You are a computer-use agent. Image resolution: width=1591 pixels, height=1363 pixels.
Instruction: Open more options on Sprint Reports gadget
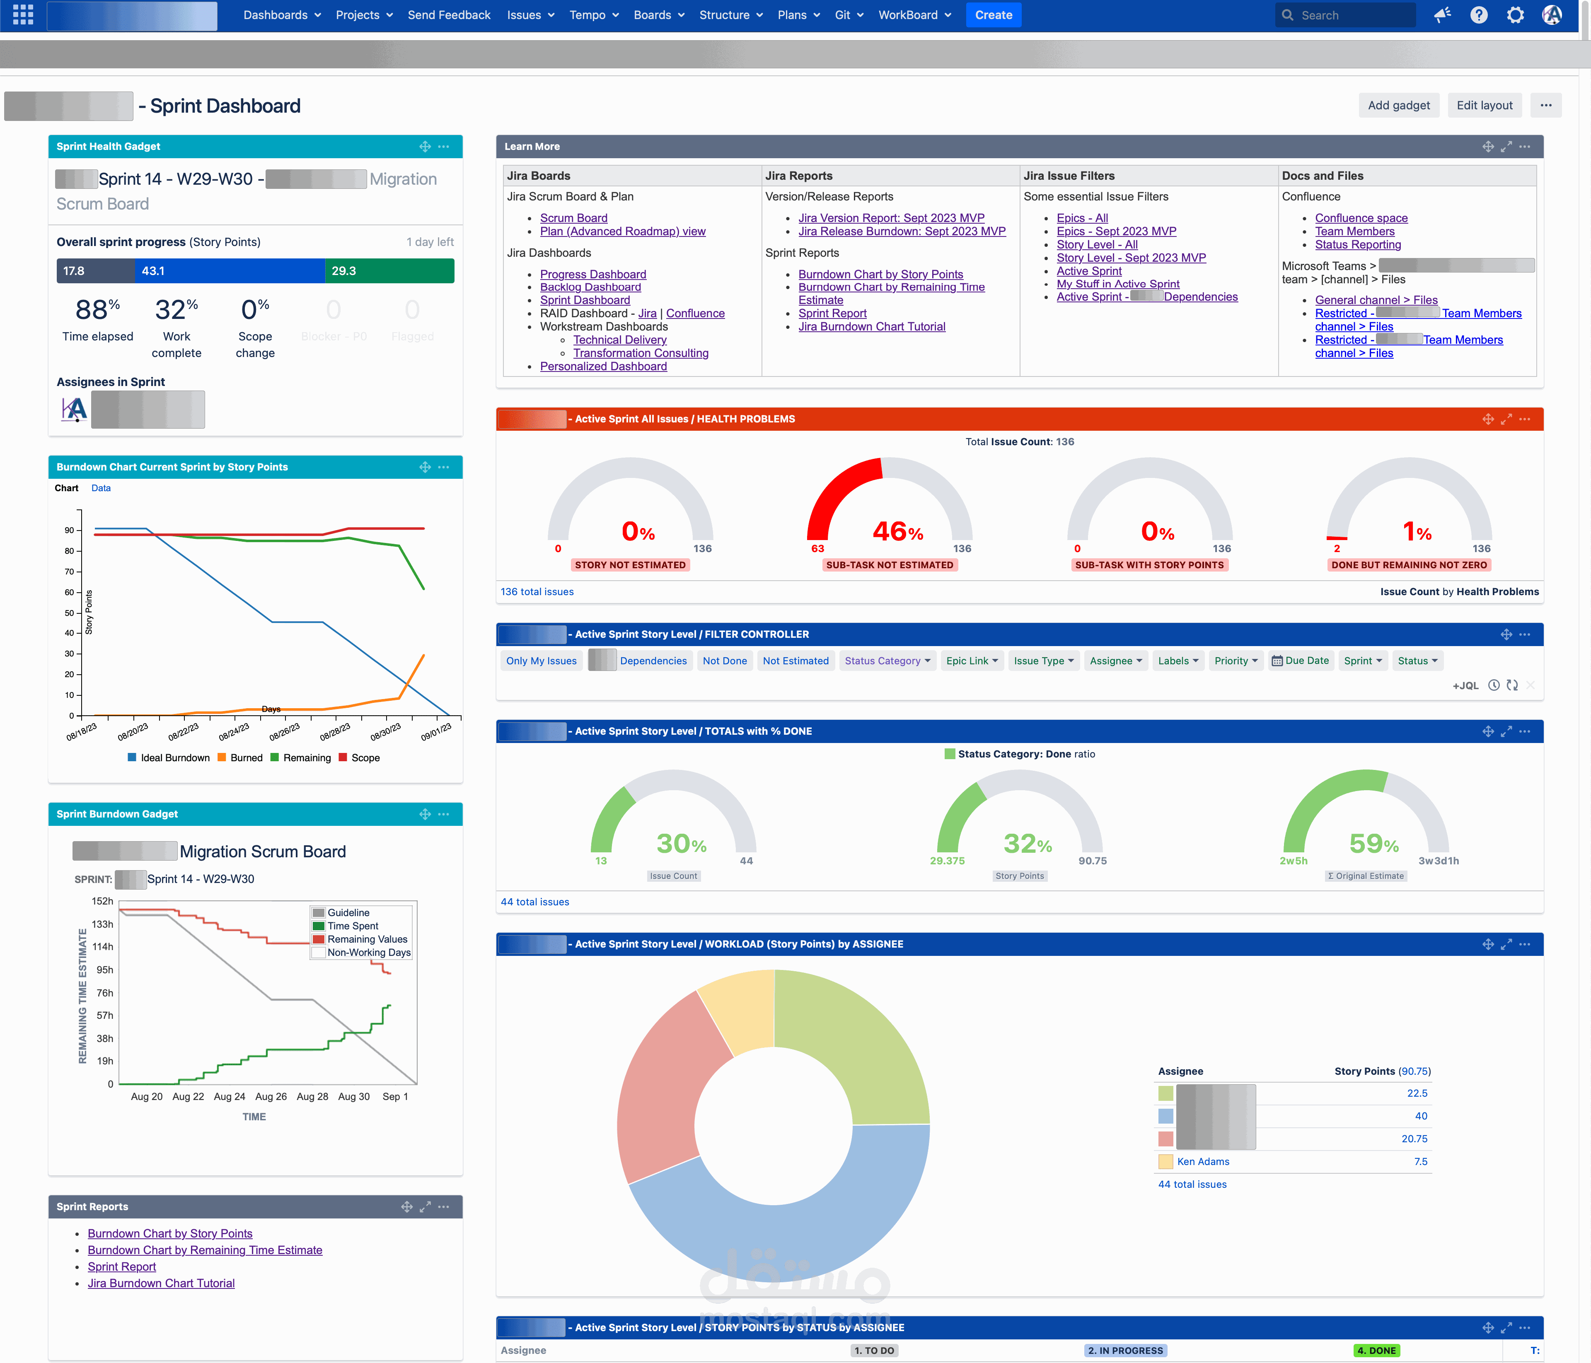[x=444, y=1207]
